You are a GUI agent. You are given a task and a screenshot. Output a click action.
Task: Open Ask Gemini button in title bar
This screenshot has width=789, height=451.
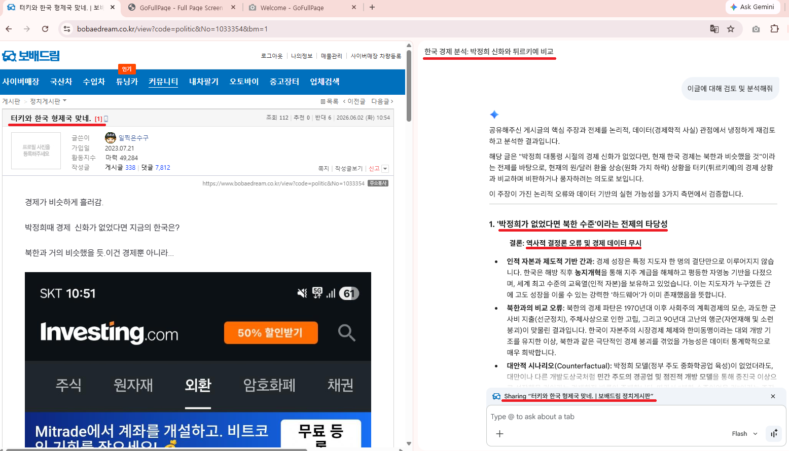(752, 7)
